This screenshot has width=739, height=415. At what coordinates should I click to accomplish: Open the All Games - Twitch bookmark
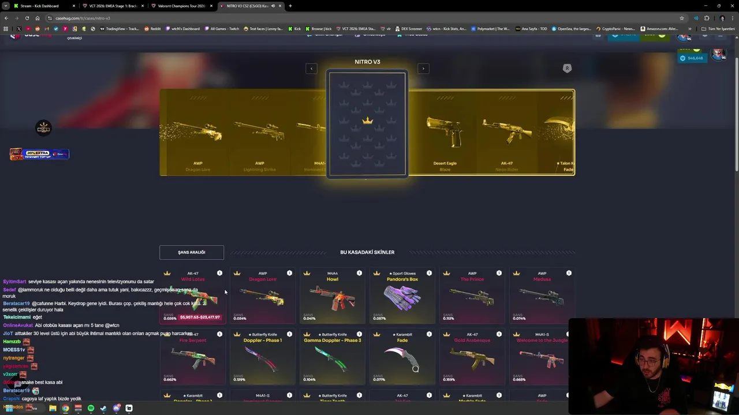click(x=221, y=28)
